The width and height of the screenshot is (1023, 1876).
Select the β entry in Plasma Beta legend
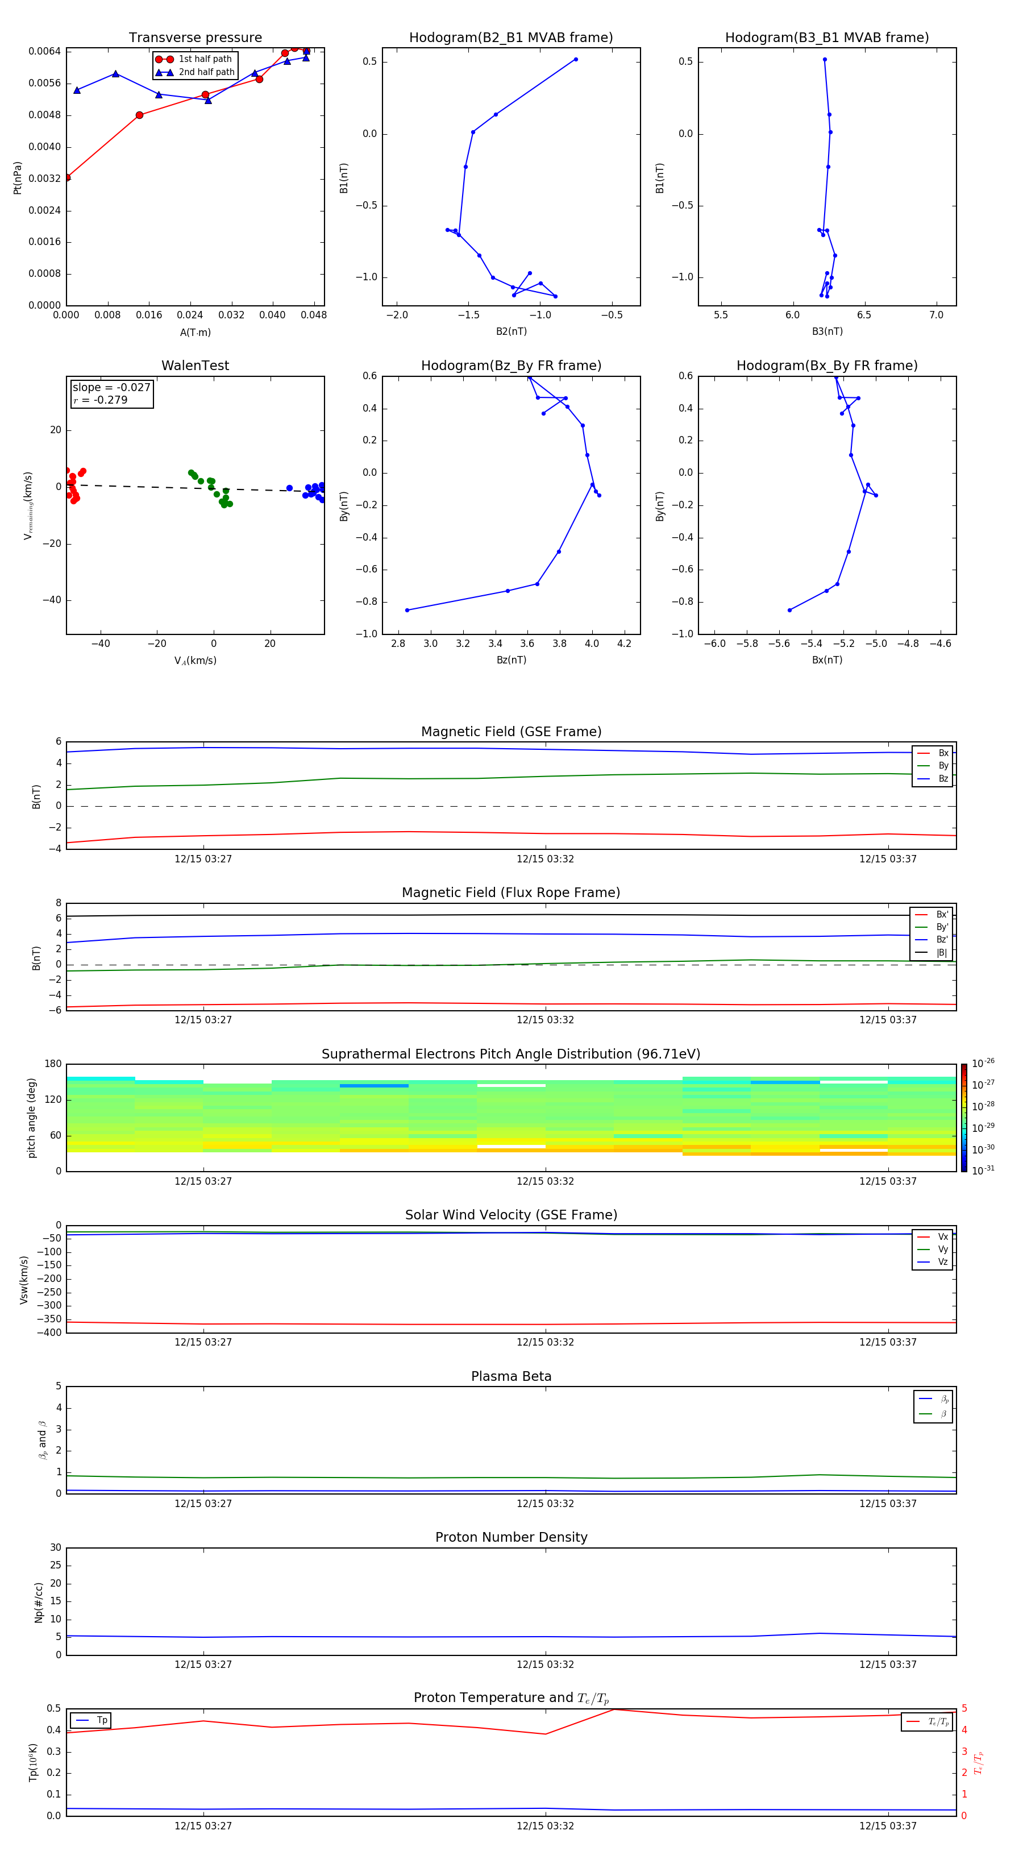tap(933, 1414)
